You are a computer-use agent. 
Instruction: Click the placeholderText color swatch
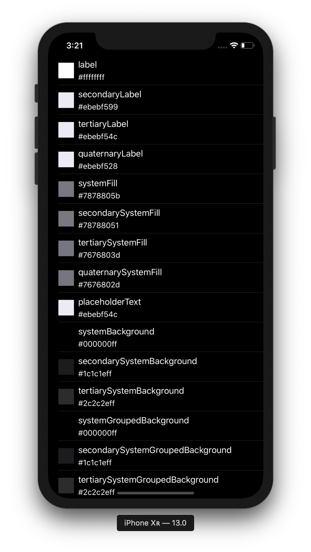tap(66, 307)
